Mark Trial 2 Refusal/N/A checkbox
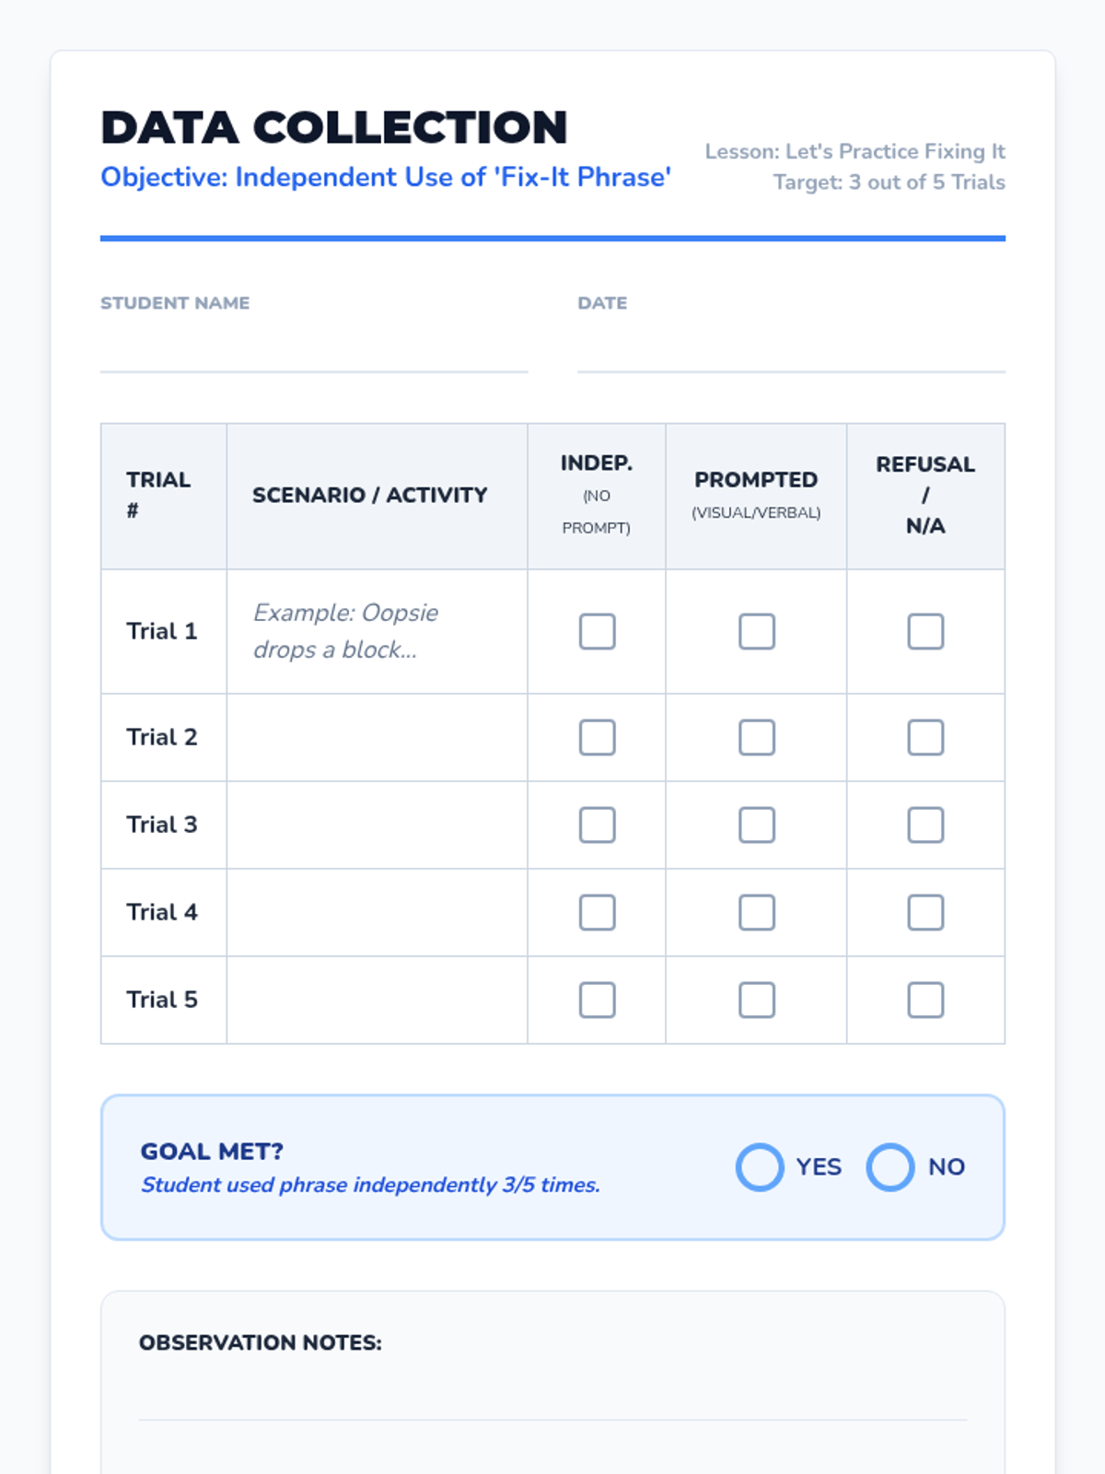The image size is (1105, 1474). click(x=925, y=738)
